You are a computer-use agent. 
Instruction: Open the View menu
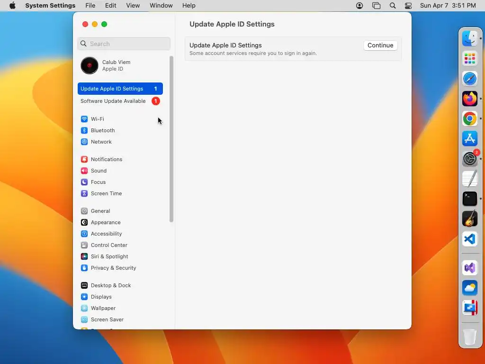[x=133, y=6]
